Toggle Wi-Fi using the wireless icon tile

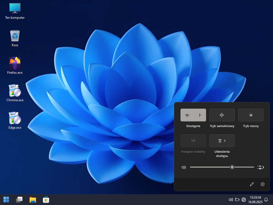click(x=187, y=115)
